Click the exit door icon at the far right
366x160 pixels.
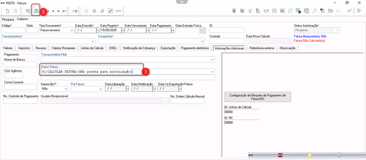point(359,11)
